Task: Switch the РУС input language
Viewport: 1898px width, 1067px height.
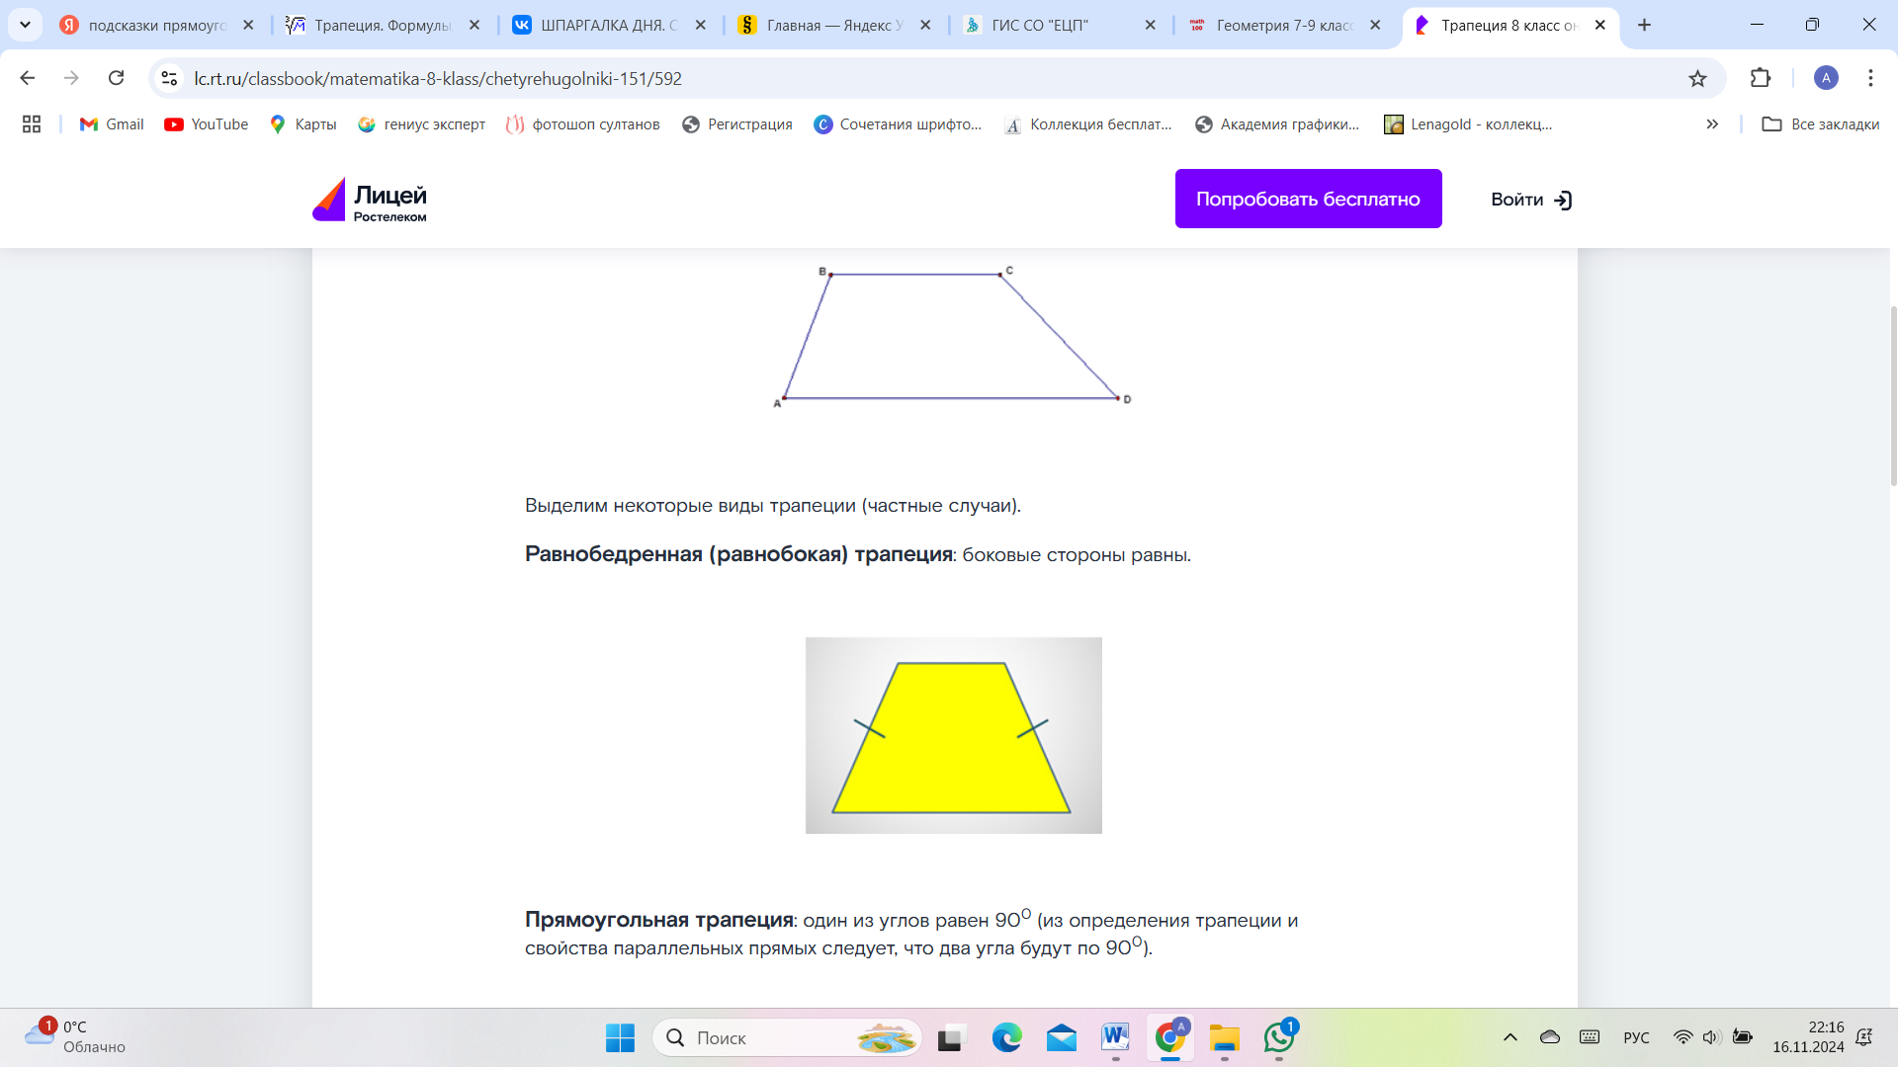Action: coord(1636,1037)
